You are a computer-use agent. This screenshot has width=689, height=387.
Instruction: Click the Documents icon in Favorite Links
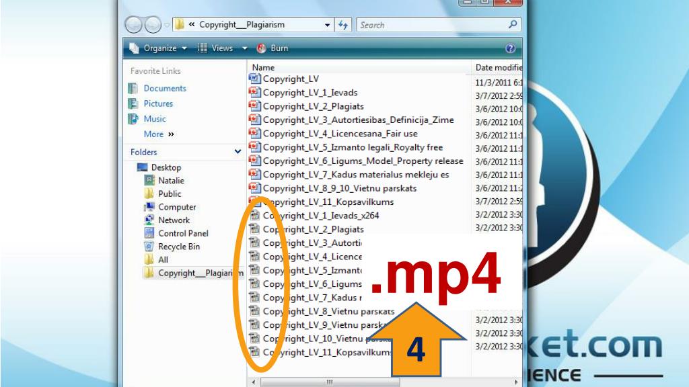click(133, 88)
